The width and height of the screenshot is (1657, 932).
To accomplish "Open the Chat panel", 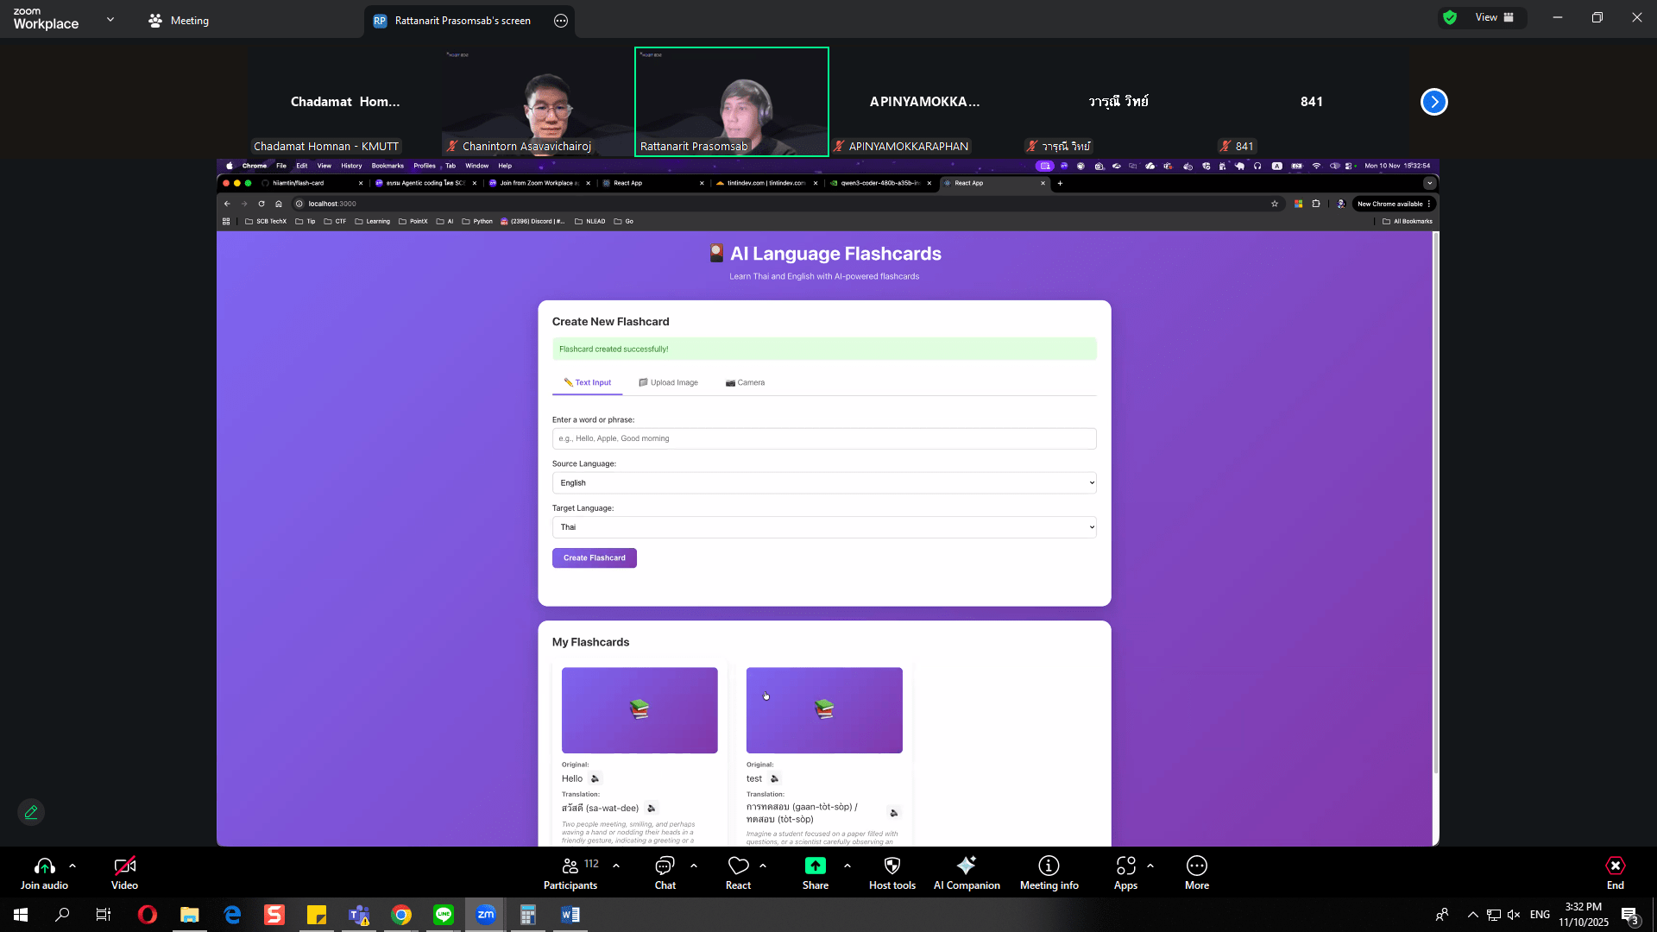I will pyautogui.click(x=665, y=872).
